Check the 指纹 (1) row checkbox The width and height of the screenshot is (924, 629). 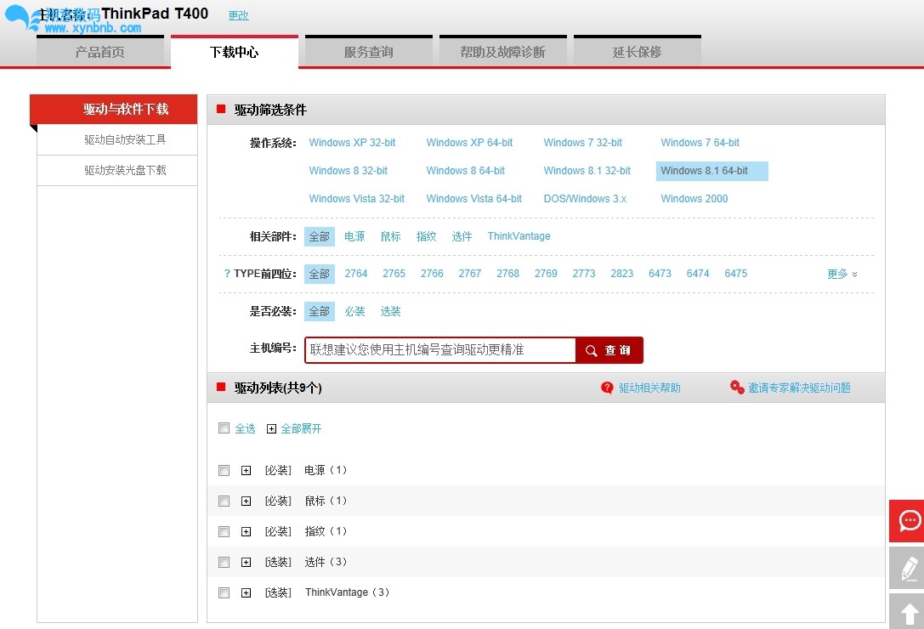click(224, 532)
